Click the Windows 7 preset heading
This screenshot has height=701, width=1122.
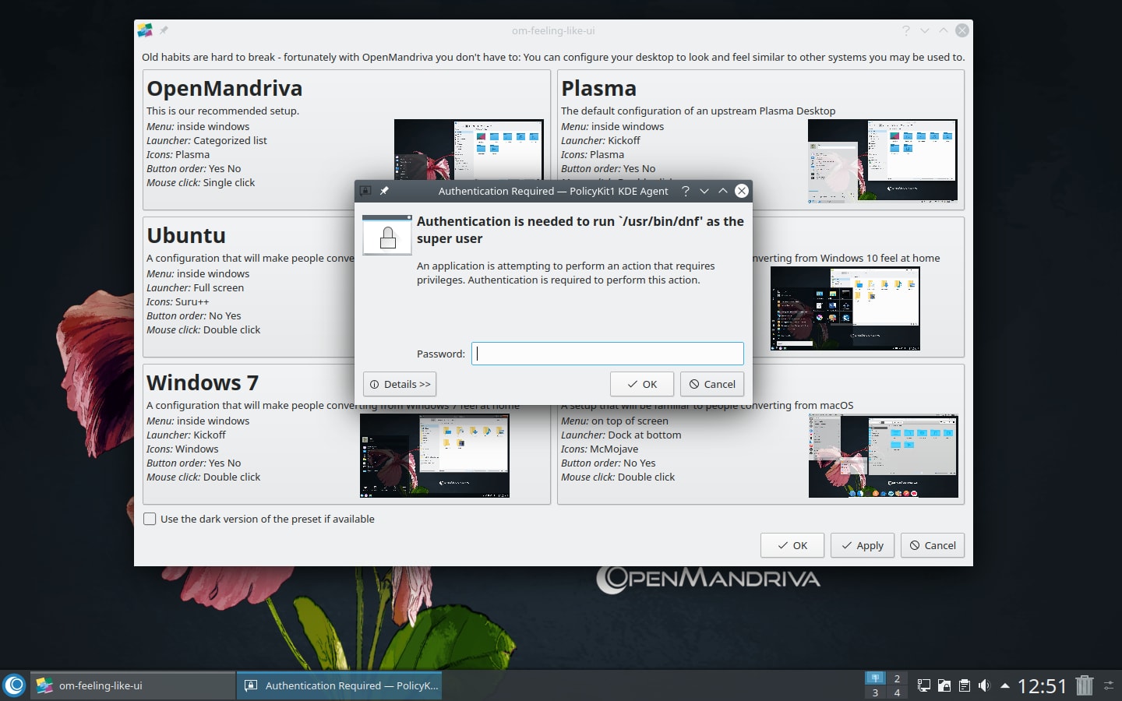203,382
